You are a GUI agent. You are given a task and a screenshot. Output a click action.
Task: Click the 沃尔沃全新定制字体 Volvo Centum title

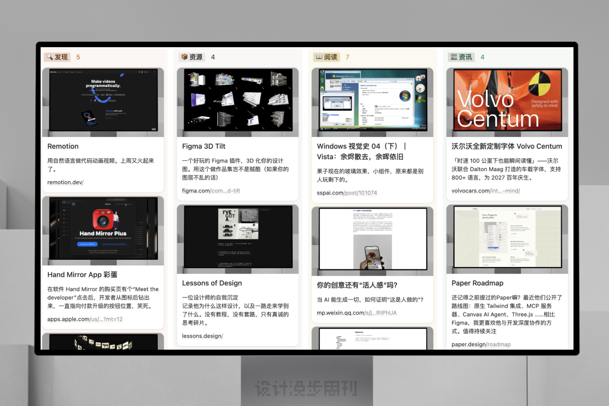[507, 146]
